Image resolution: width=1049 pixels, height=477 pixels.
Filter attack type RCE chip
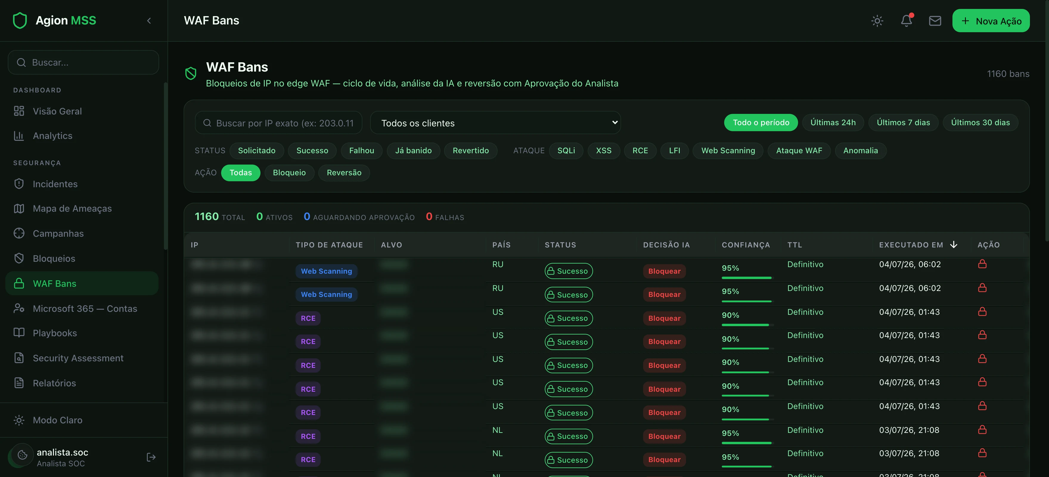coord(640,151)
